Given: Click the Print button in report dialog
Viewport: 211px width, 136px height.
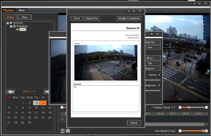Looking at the screenshot, I should (77, 19).
